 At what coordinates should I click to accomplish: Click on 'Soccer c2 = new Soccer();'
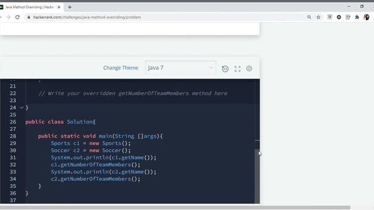point(91,150)
